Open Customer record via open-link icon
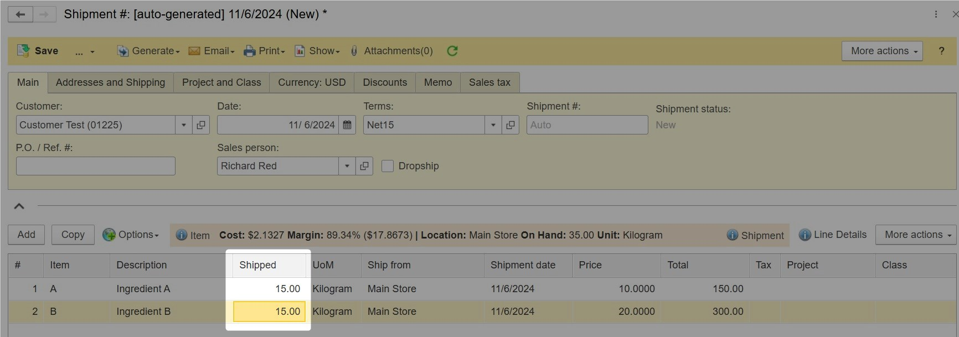 click(x=201, y=125)
